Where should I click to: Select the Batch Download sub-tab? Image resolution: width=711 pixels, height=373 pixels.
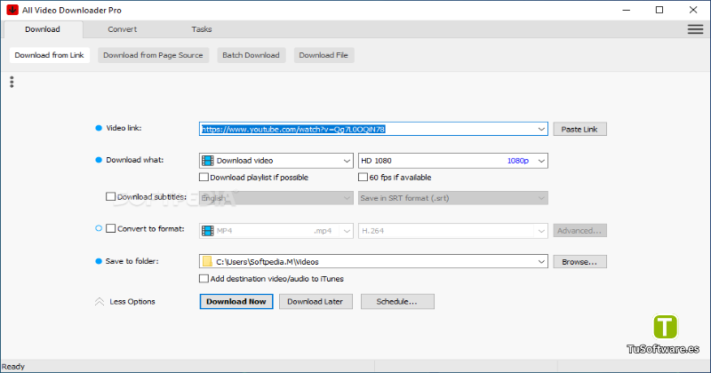coord(252,55)
